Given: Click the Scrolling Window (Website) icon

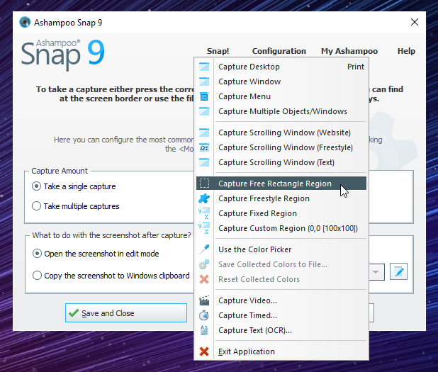Looking at the screenshot, I should [204, 133].
